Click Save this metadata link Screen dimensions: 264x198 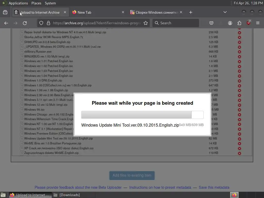click(214, 187)
